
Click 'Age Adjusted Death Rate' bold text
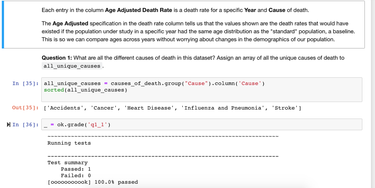(x=139, y=10)
